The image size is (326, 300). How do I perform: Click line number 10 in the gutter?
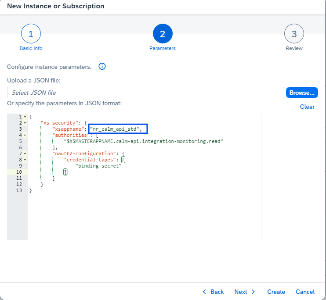point(18,172)
